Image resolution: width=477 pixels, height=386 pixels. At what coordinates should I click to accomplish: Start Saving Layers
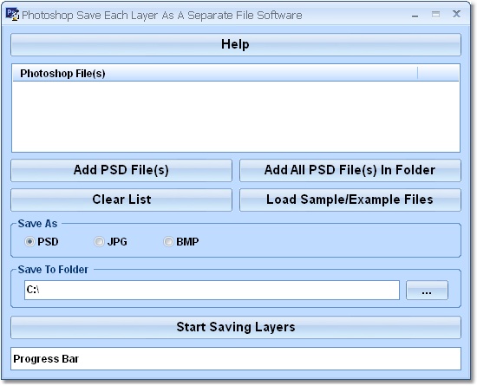pos(236,327)
